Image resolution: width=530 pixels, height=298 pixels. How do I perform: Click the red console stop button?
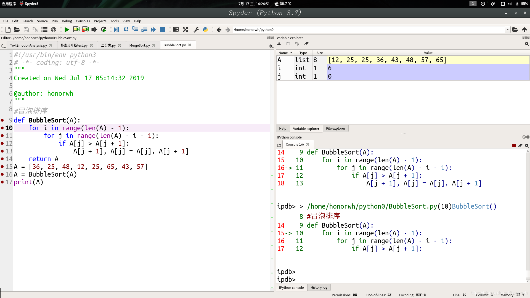pos(514,145)
